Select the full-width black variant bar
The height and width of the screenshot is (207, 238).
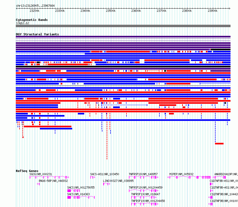123,67
